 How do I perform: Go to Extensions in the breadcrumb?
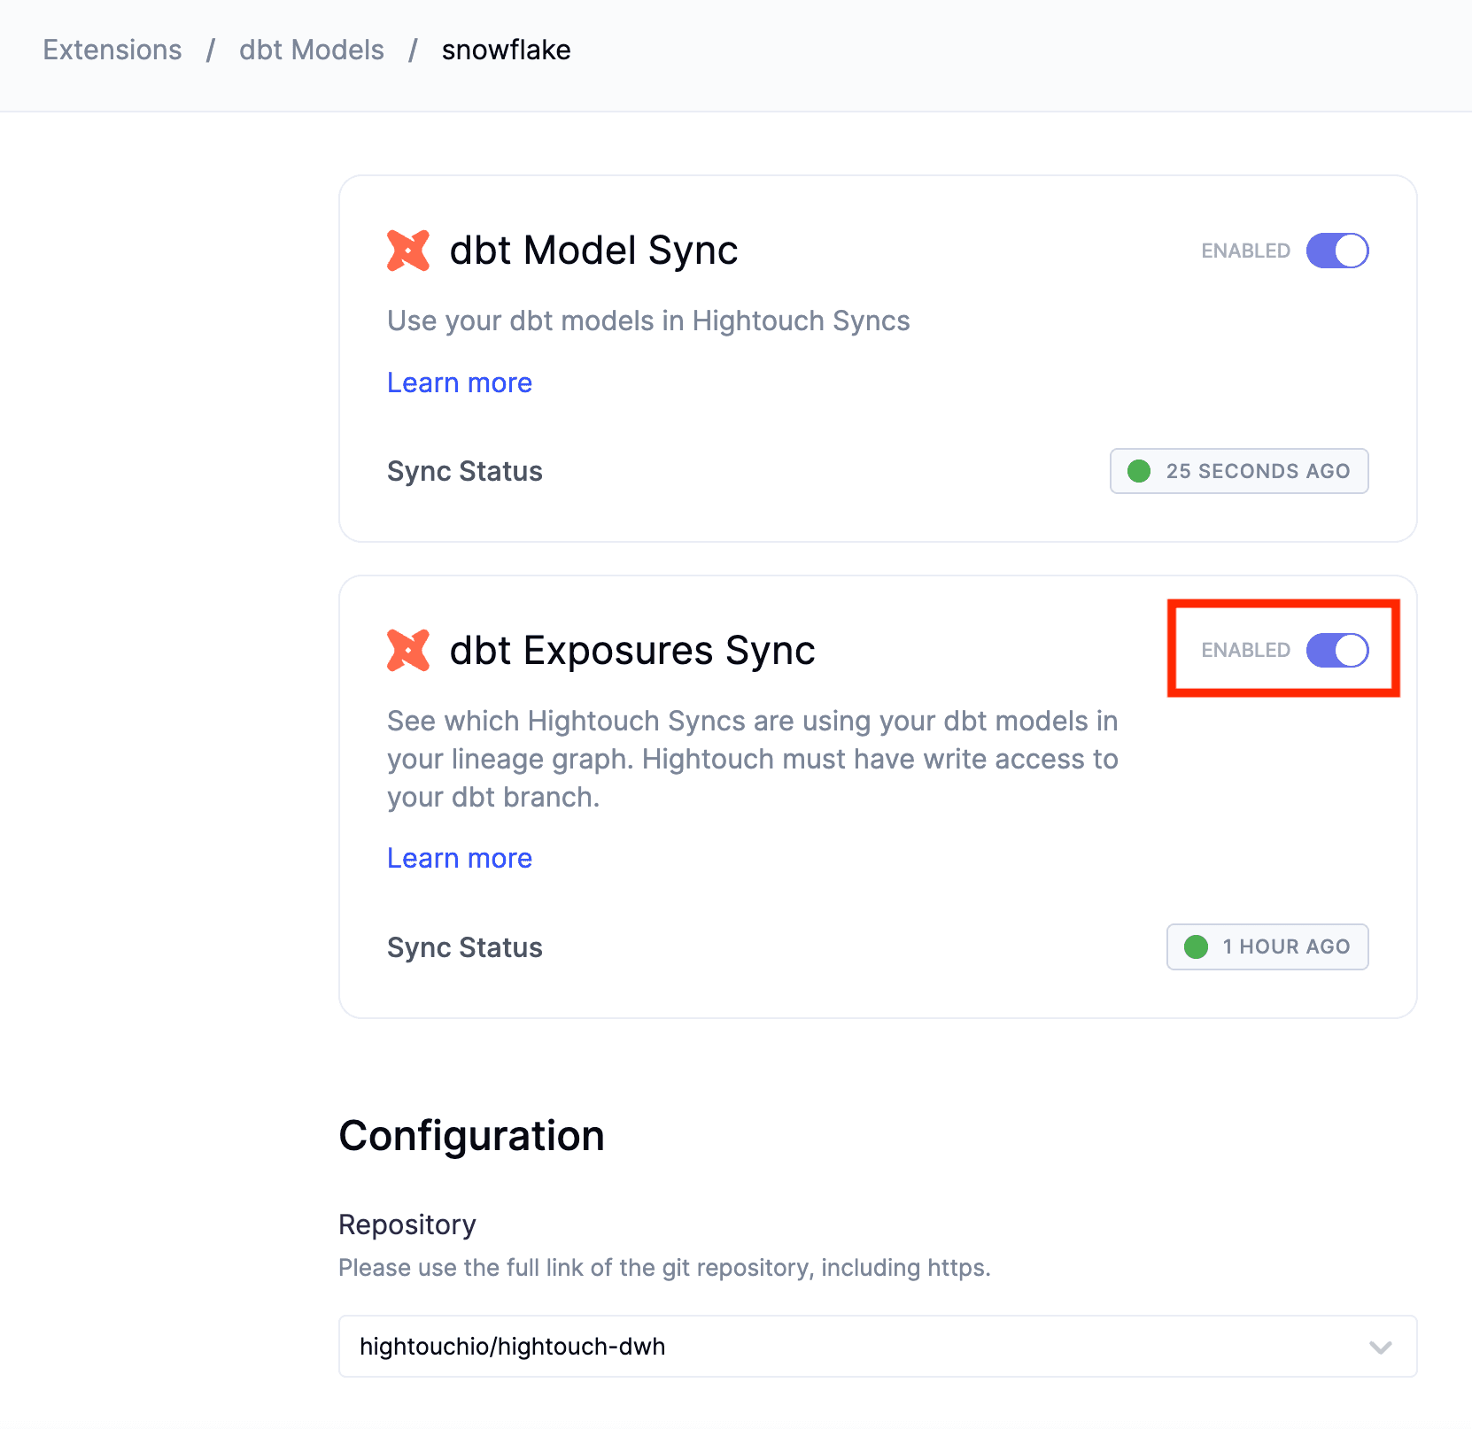click(x=112, y=50)
